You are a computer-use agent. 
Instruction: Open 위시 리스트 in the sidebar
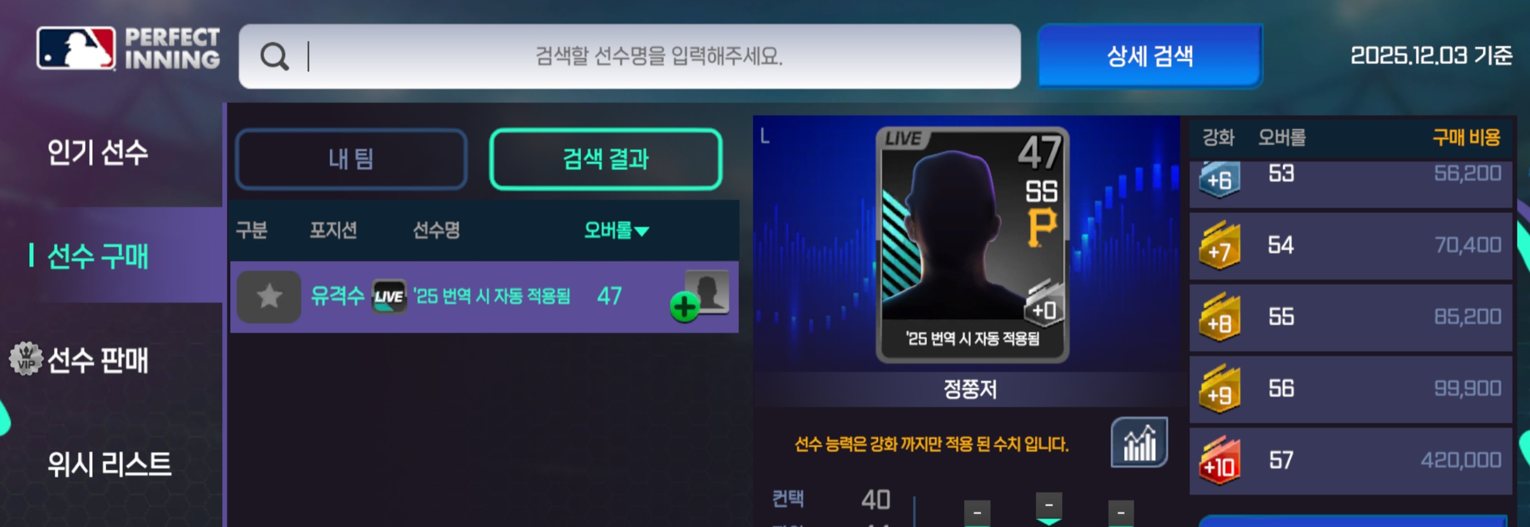[x=109, y=464]
